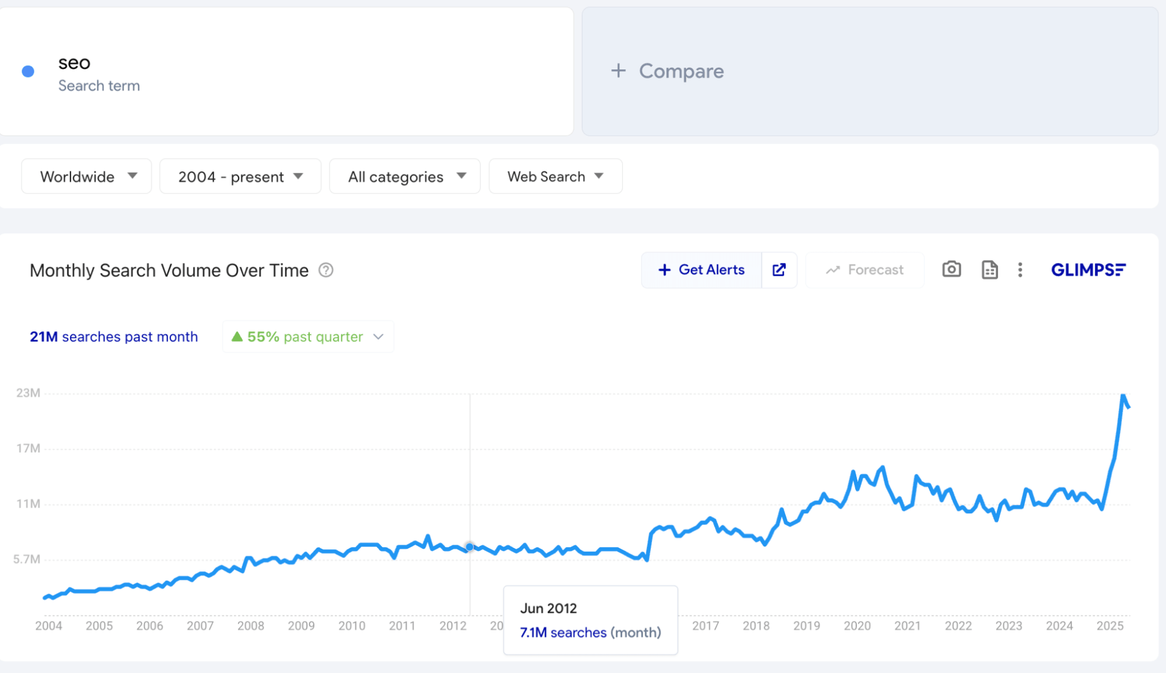This screenshot has width=1166, height=673.
Task: Expand the 55% past quarter dropdown
Action: coord(308,336)
